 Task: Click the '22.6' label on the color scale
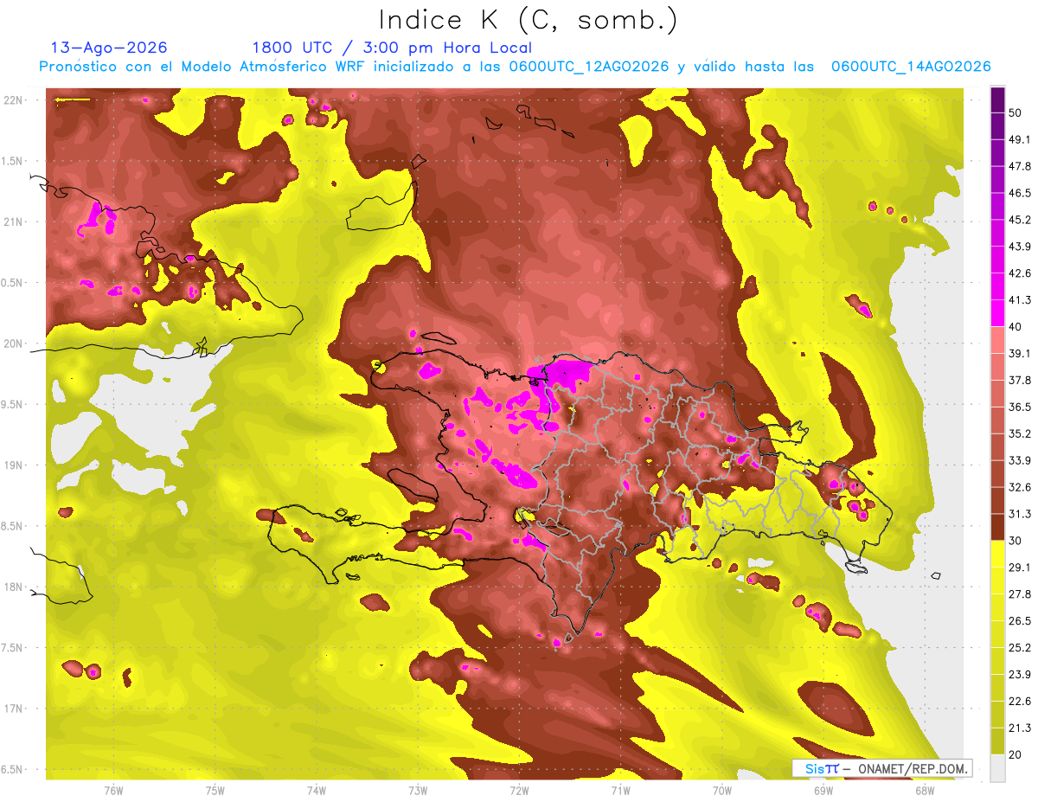coord(1020,701)
